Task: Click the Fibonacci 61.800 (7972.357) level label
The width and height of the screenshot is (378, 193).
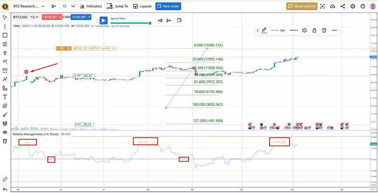Action: point(208,82)
